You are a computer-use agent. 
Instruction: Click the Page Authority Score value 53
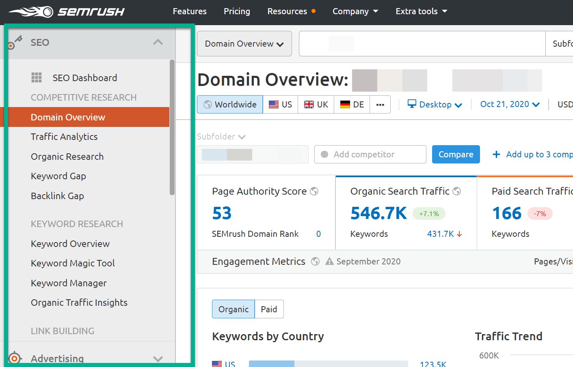[222, 213]
